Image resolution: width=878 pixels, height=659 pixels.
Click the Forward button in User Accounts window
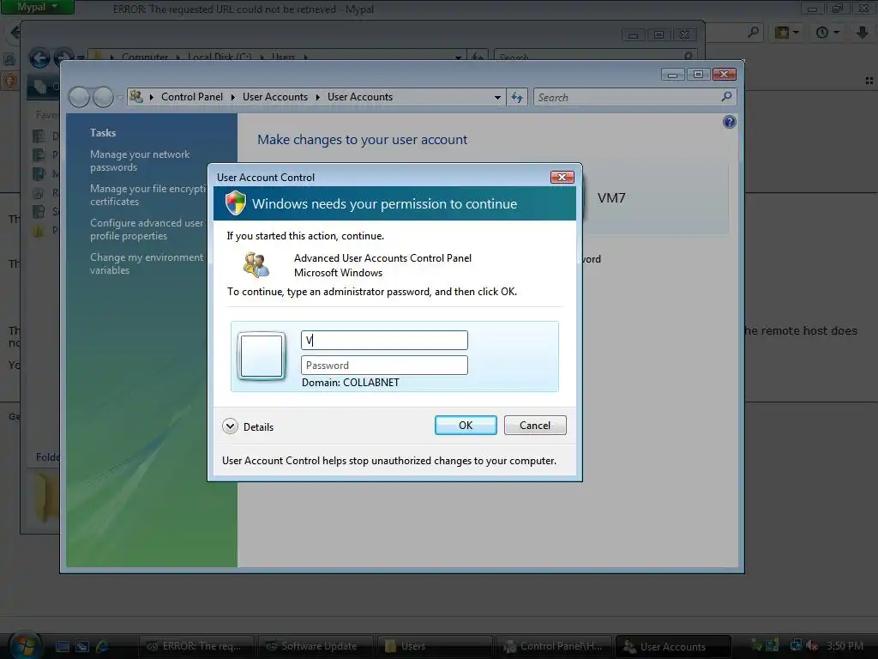point(103,98)
